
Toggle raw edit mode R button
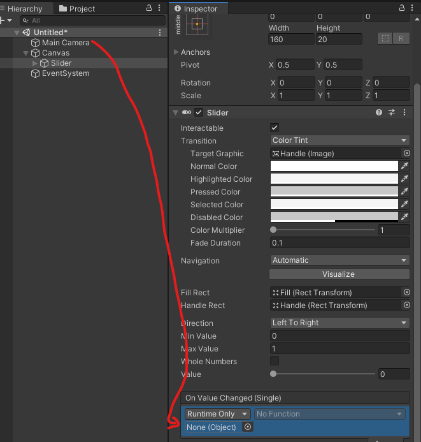(401, 38)
